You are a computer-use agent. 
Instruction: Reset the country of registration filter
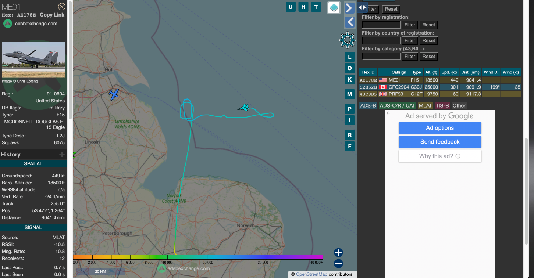pyautogui.click(x=429, y=41)
